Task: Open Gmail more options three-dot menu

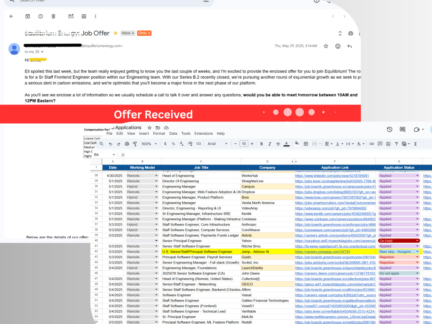Action: (95, 16)
